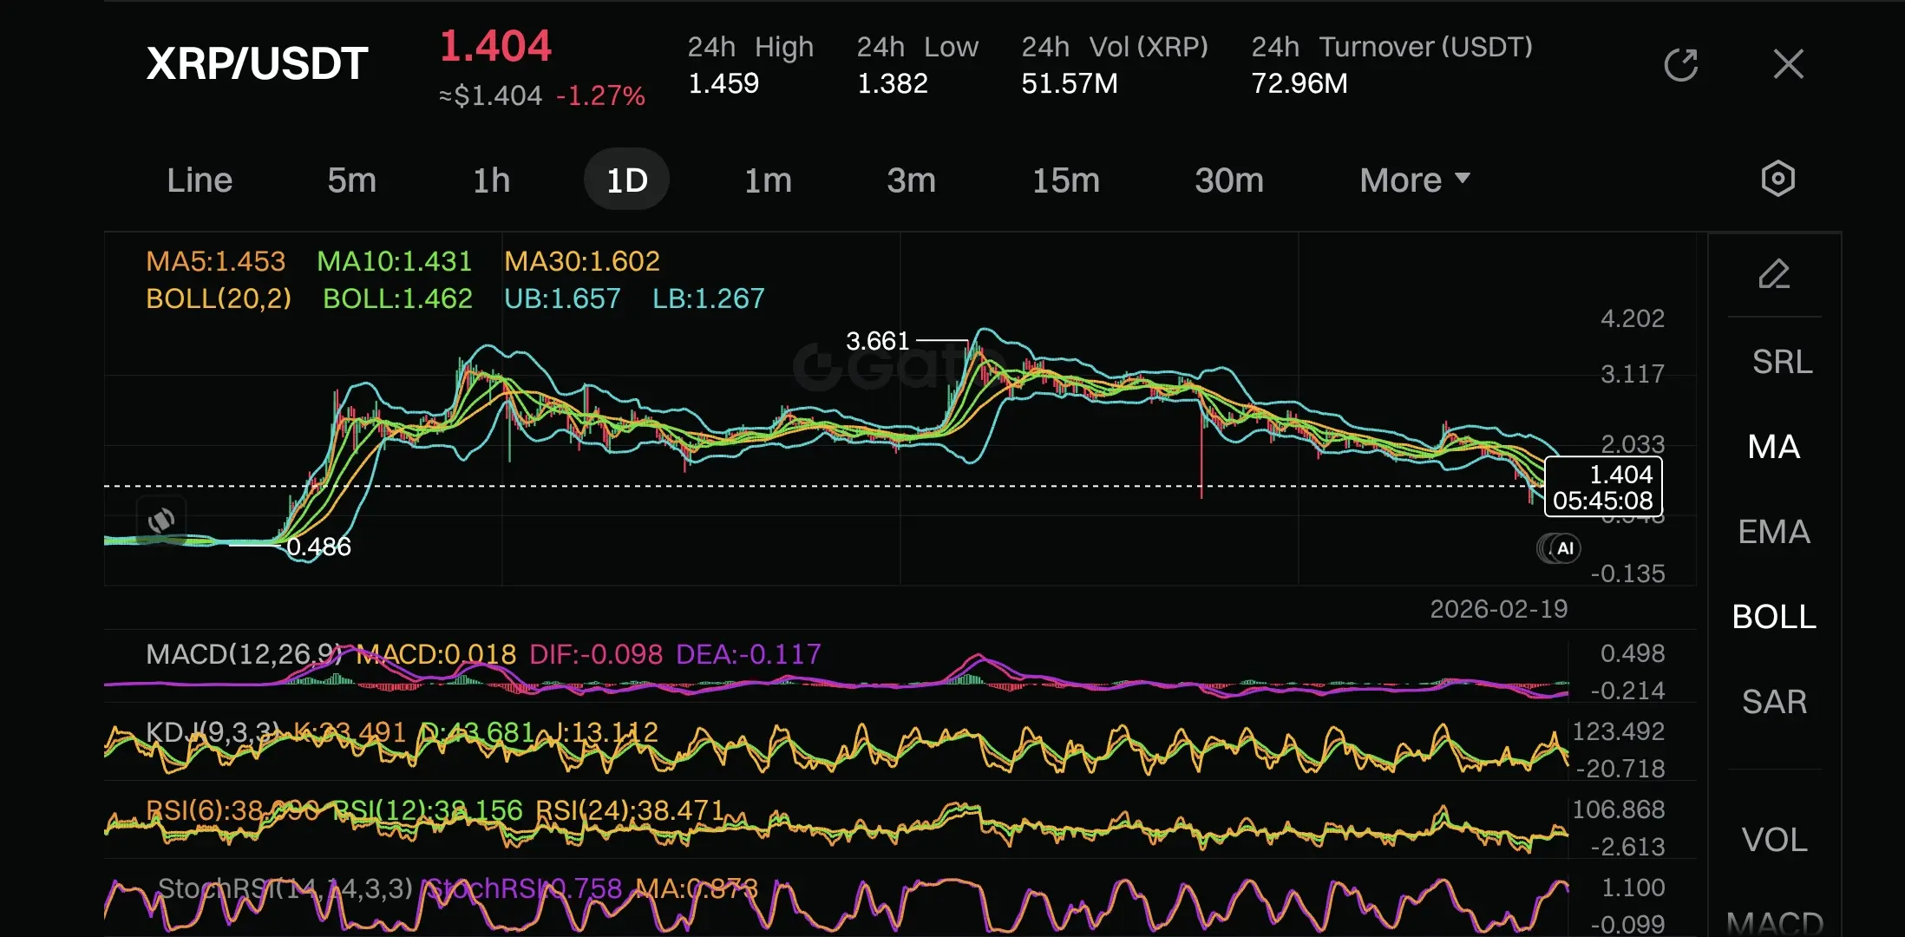Select the 15m timeframe
Screen dimensions: 1905x937
click(1065, 180)
